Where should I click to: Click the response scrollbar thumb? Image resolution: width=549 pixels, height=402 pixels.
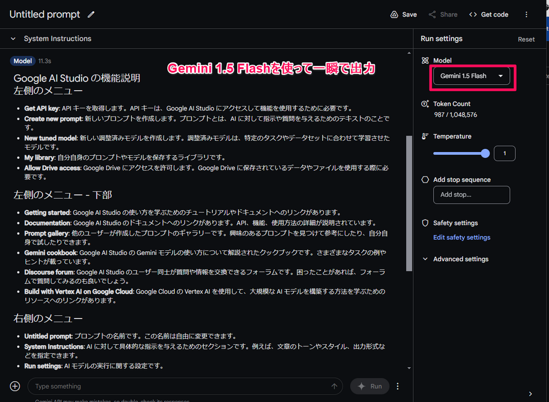[409, 203]
